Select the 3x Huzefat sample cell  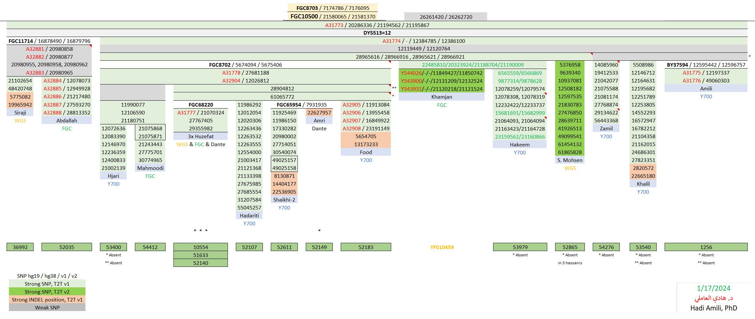pos(201,137)
